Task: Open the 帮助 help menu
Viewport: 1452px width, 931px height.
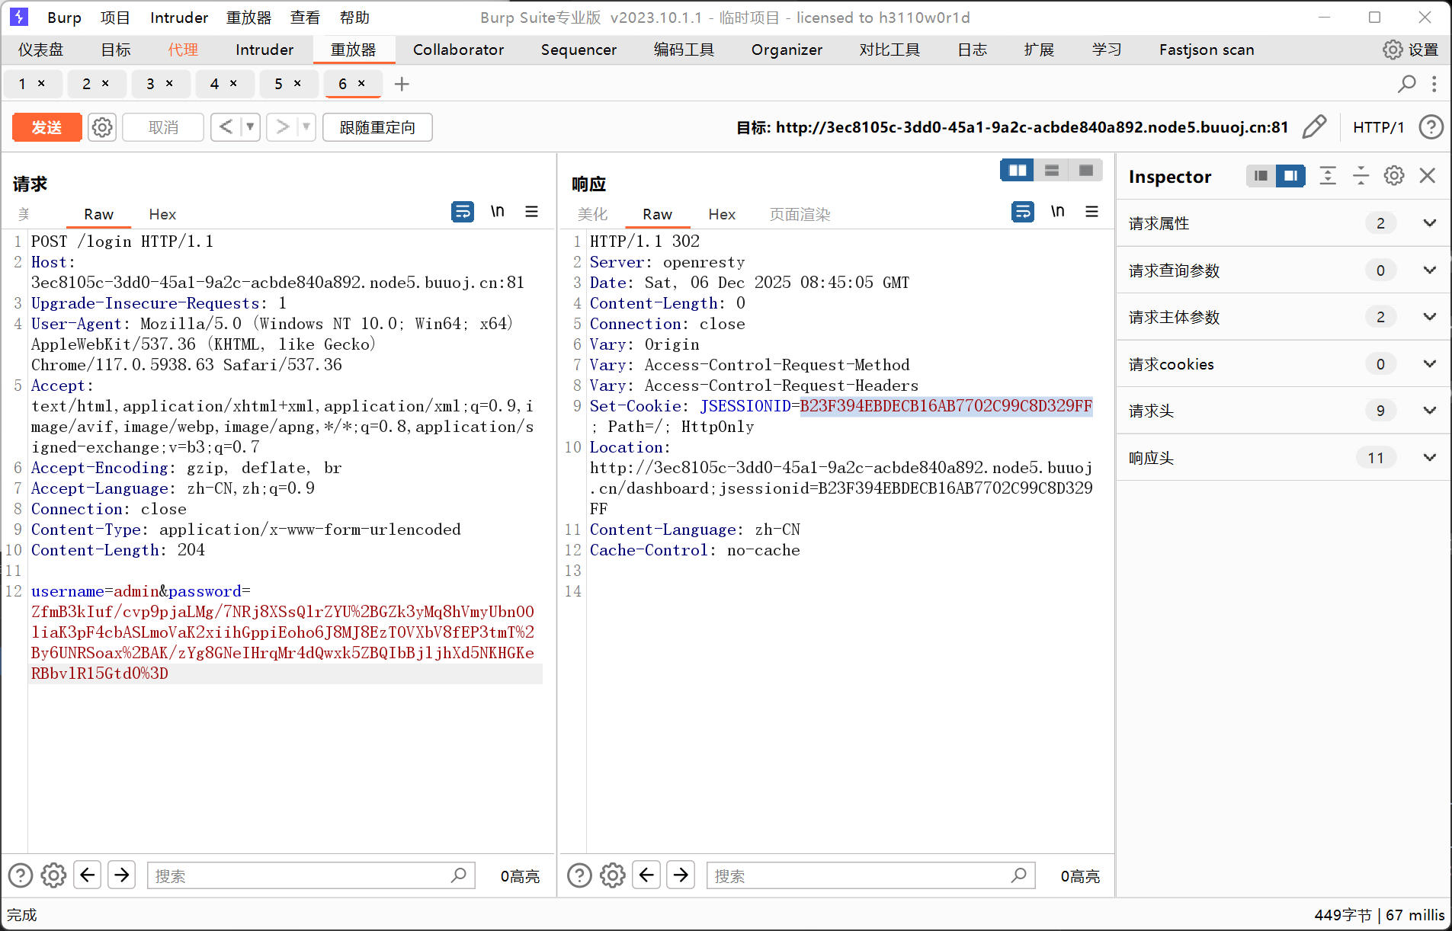Action: tap(354, 18)
